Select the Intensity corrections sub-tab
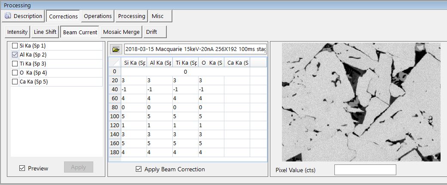 [x=17, y=32]
